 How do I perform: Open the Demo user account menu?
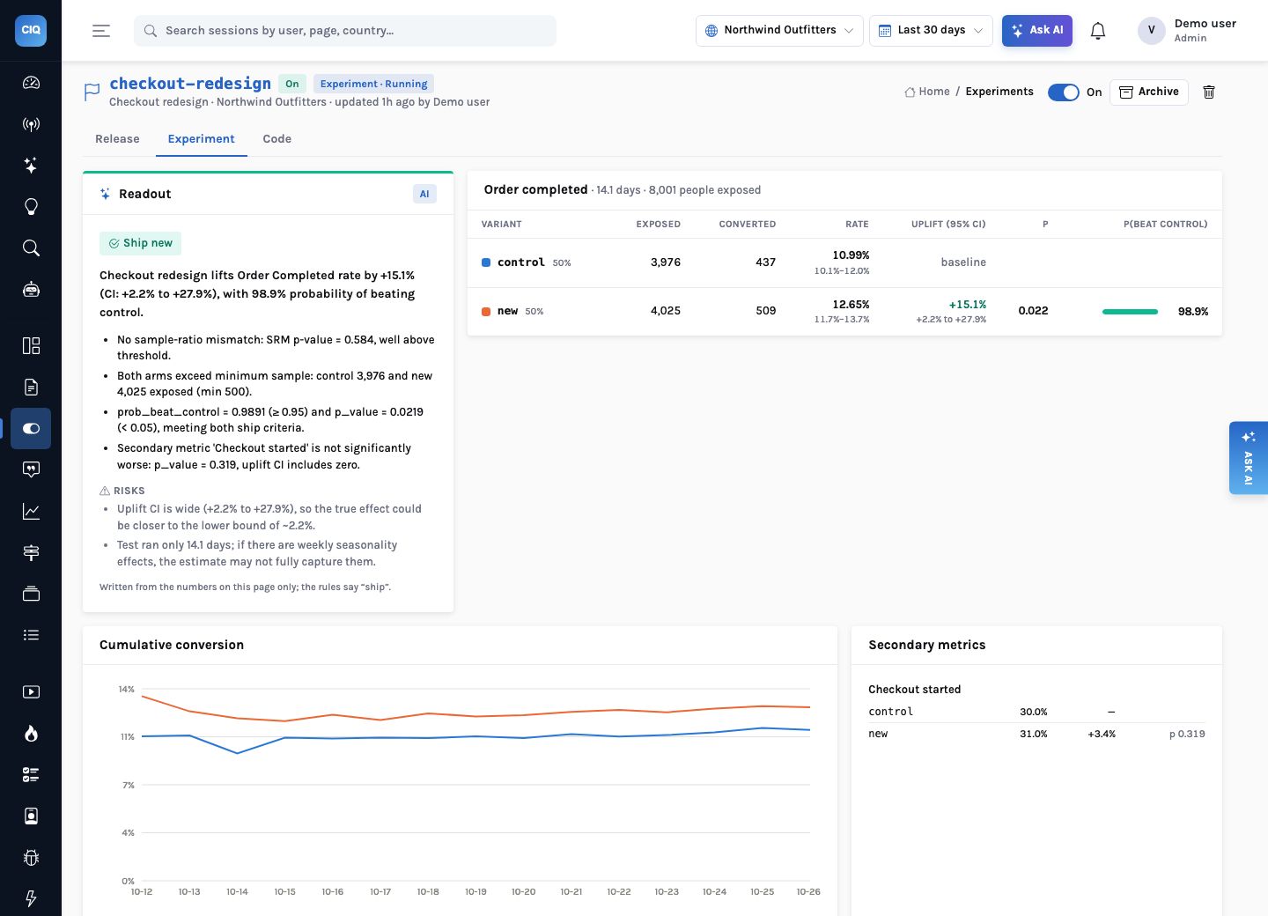(x=1188, y=31)
